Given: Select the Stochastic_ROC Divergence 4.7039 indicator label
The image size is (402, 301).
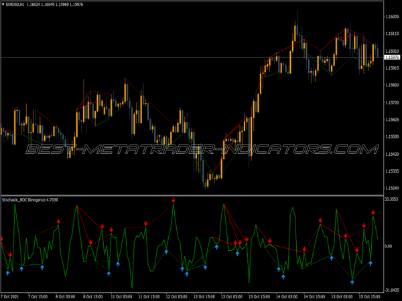Looking at the screenshot, I should 30,200.
